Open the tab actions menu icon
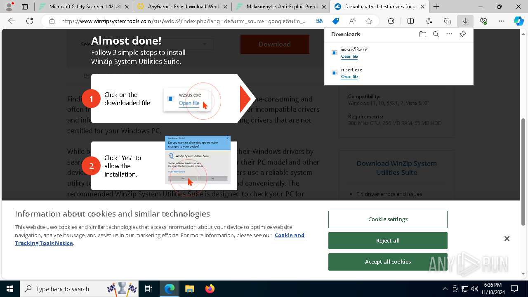The image size is (528, 297). [25, 7]
